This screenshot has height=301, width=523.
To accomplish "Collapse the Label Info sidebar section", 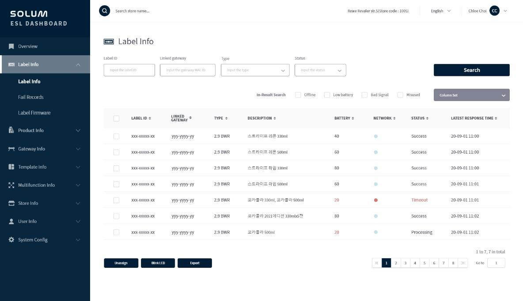I will click(x=78, y=65).
